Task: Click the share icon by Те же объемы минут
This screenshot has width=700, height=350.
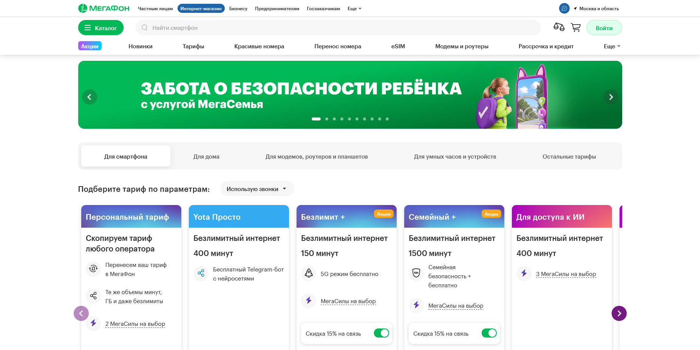Action: coord(93,296)
